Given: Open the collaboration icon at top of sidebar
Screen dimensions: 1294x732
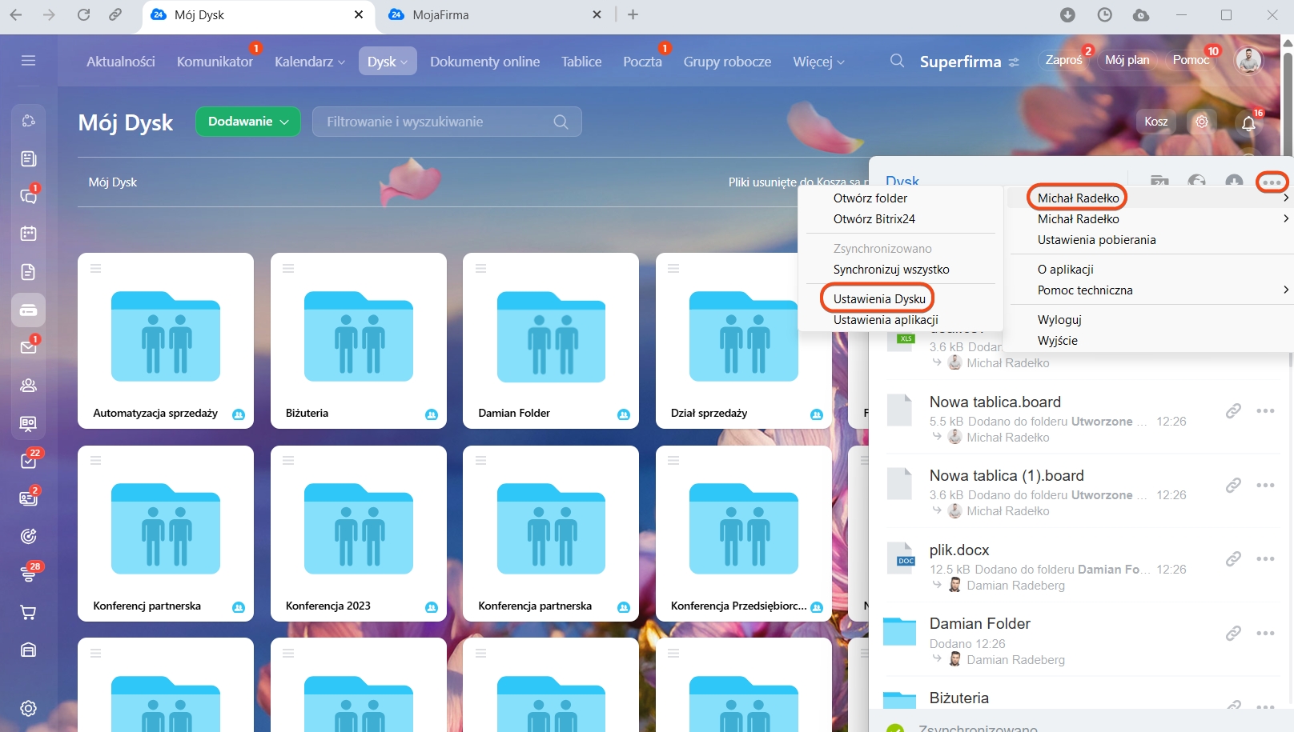Looking at the screenshot, I should 28,121.
